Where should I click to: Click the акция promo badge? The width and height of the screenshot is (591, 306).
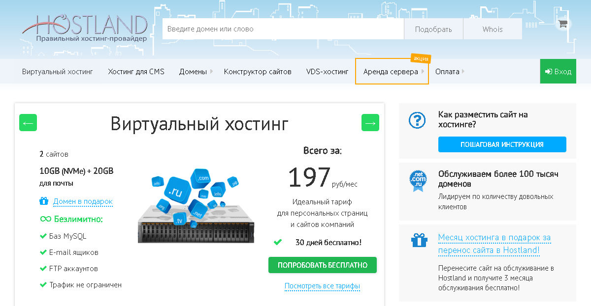pyautogui.click(x=421, y=58)
